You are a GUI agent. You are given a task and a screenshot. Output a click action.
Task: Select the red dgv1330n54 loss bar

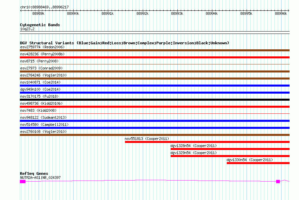pos(258,163)
